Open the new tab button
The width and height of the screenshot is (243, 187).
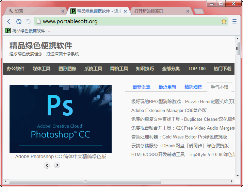(198, 11)
